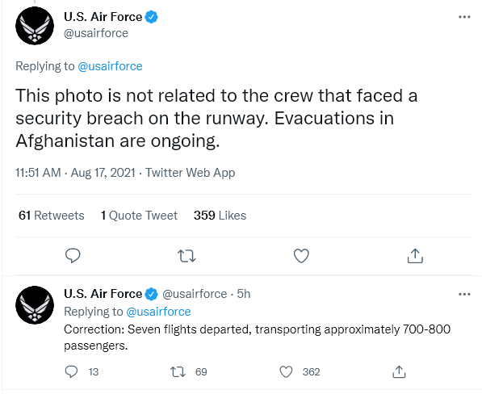This screenshot has width=482, height=394.
Task: Open U.S. Air Force avatar on Correction tweet
Action: [35, 305]
